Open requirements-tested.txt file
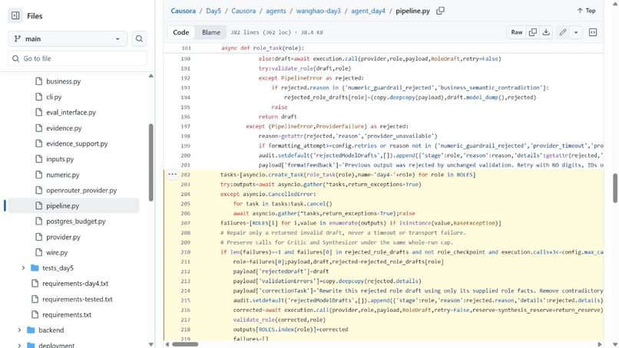This screenshot has height=348, width=619. pyautogui.click(x=78, y=299)
